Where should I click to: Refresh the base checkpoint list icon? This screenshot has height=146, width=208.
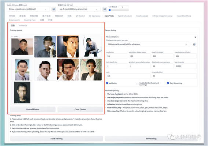194,44
